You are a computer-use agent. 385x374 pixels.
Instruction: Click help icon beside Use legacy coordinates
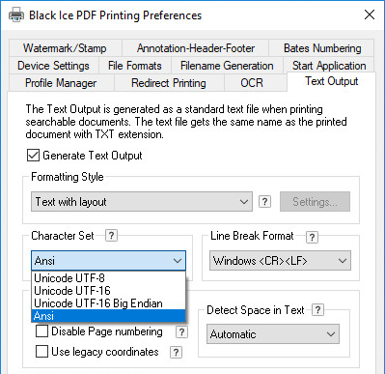coord(176,353)
